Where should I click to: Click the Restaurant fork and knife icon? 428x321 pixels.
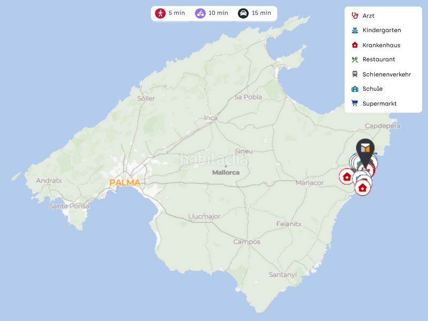click(x=355, y=59)
